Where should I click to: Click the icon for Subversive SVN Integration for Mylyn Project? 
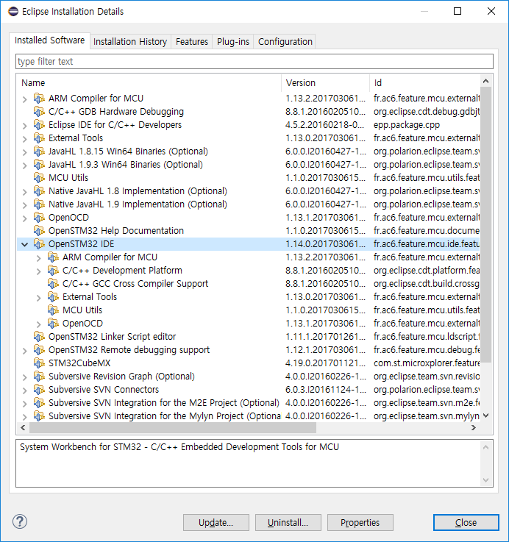click(39, 416)
